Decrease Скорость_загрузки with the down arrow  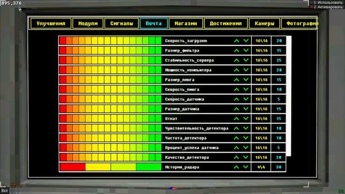tap(246, 41)
